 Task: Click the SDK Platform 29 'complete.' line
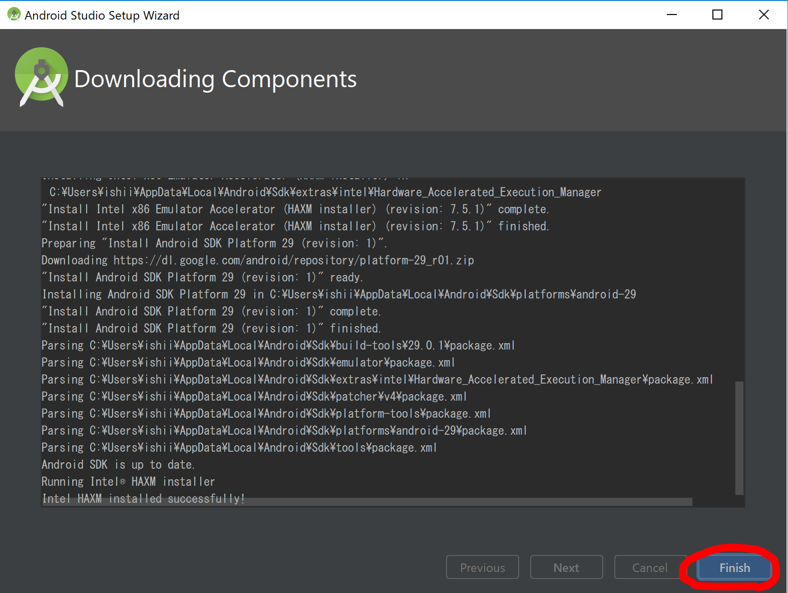pyautogui.click(x=211, y=312)
